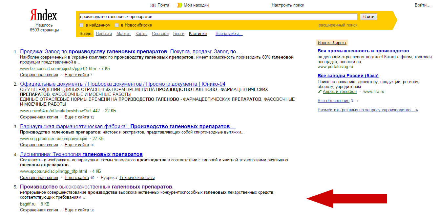
Task: Go to the Блоги tab
Action: (179, 34)
